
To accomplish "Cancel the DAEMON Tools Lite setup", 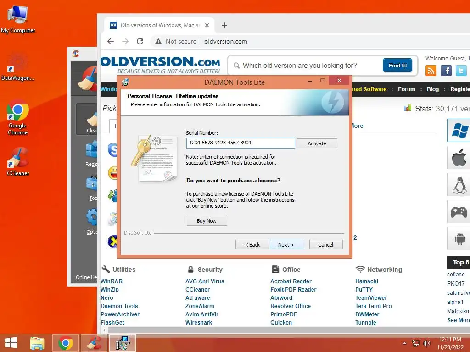I will coord(325,245).
